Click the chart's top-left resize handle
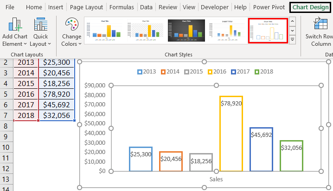This screenshot has height=191, width=333. pos(79,62)
